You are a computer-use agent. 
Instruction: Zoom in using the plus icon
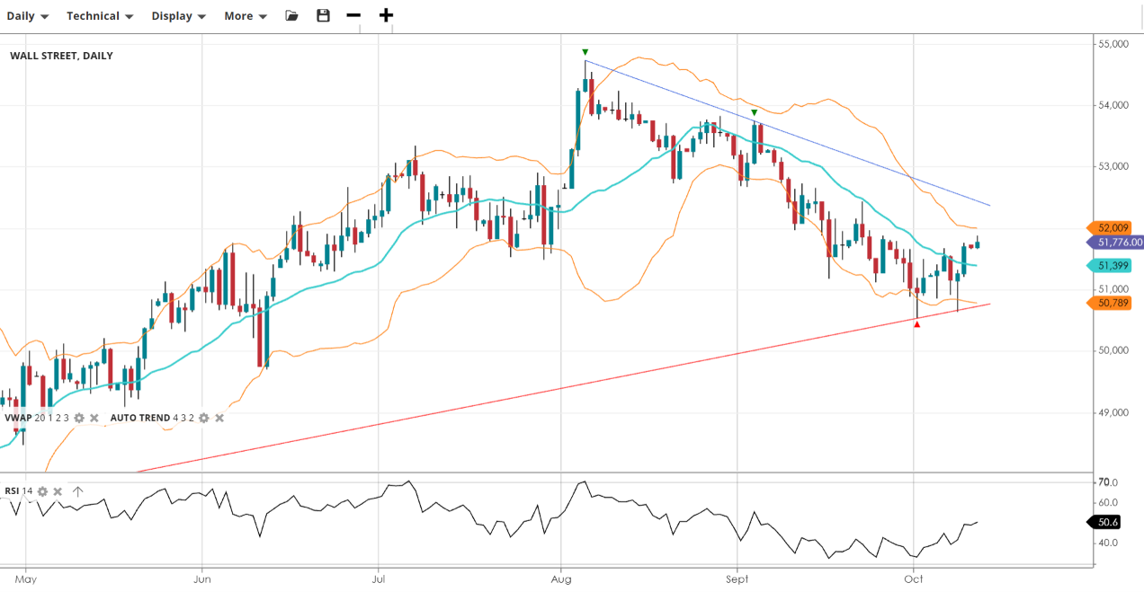pyautogui.click(x=386, y=15)
